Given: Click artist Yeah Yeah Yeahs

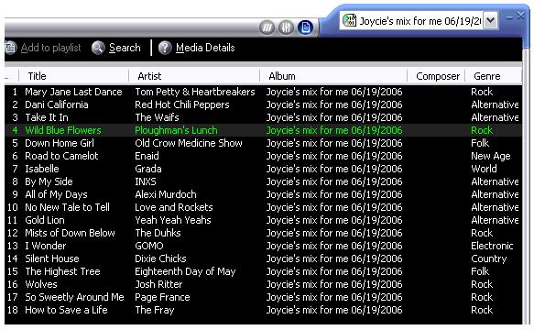Looking at the screenshot, I should pyautogui.click(x=173, y=220).
